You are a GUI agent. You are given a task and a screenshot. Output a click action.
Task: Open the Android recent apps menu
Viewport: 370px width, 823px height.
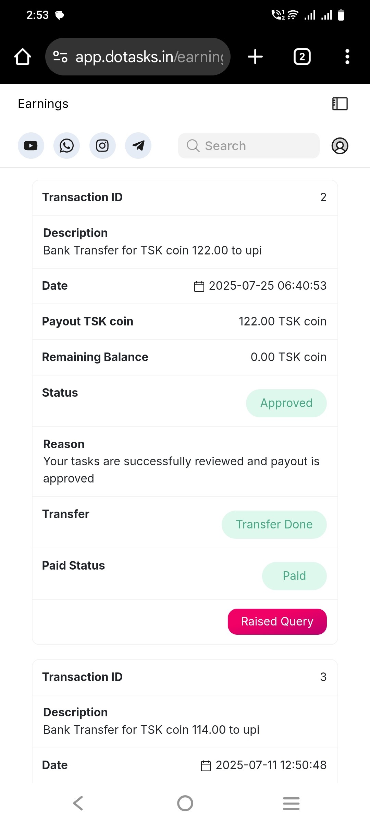coord(291,803)
